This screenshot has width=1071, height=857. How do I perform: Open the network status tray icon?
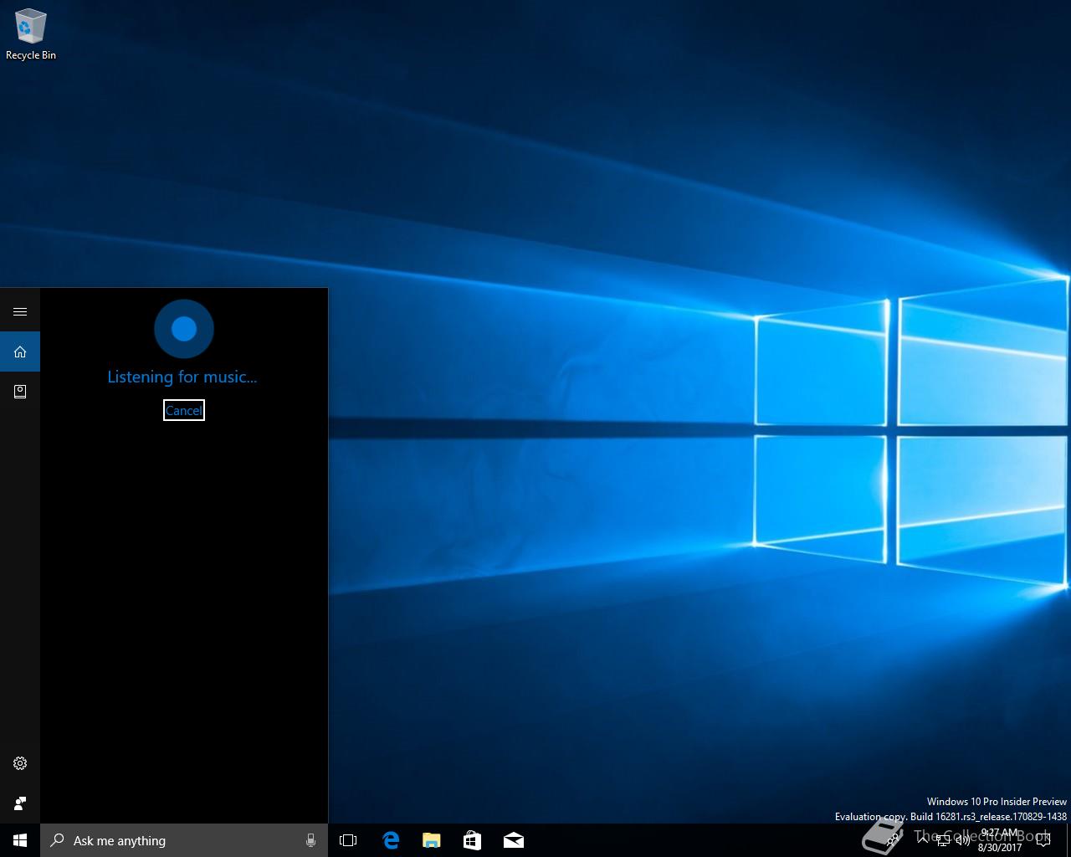click(943, 840)
